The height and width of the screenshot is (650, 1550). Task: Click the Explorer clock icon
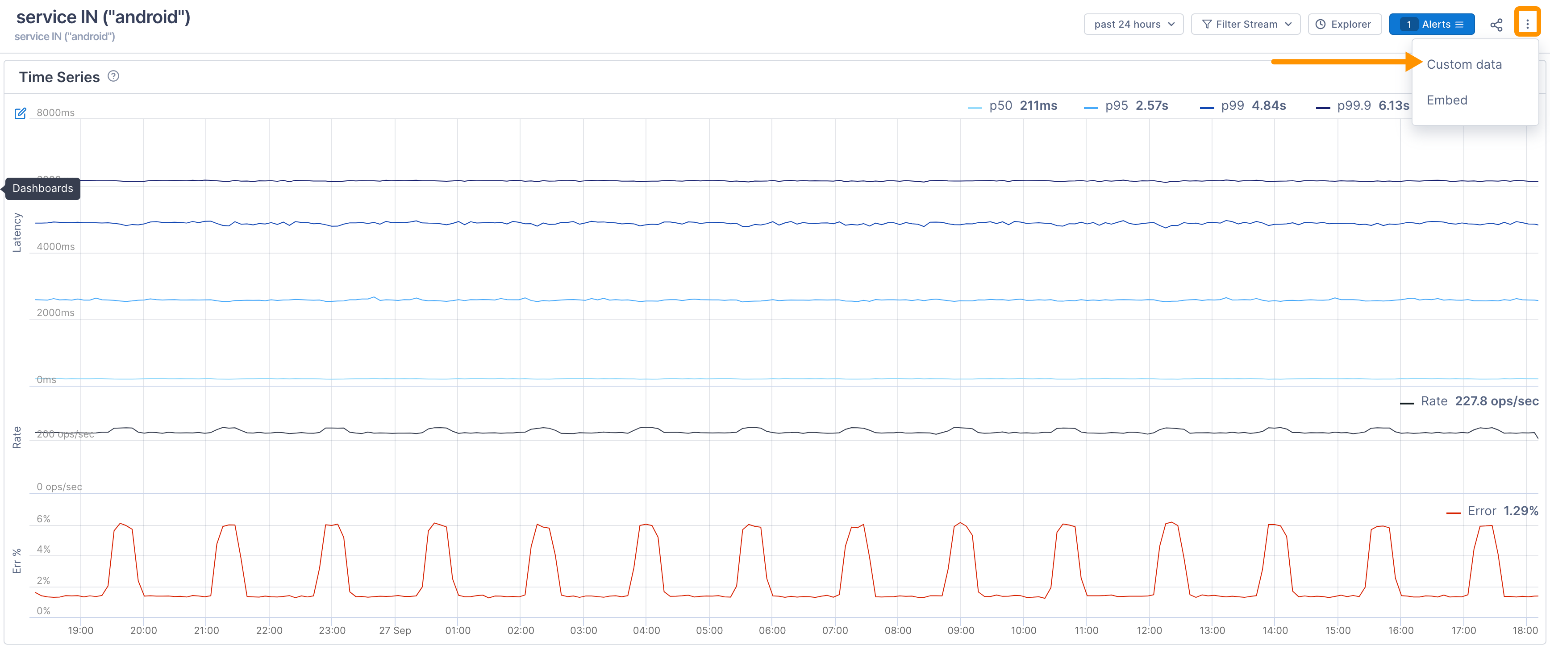click(1321, 25)
